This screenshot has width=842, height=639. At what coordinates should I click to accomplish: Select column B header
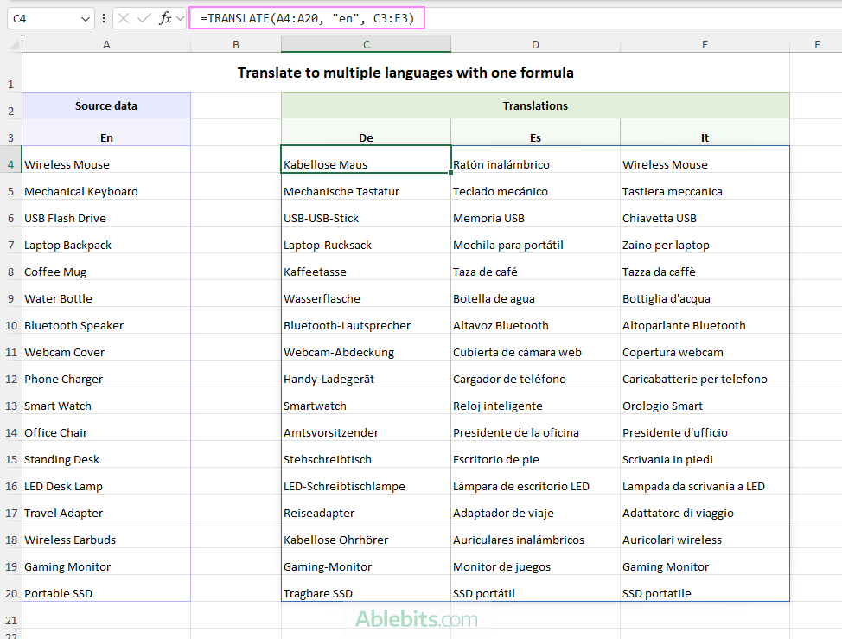click(x=236, y=45)
